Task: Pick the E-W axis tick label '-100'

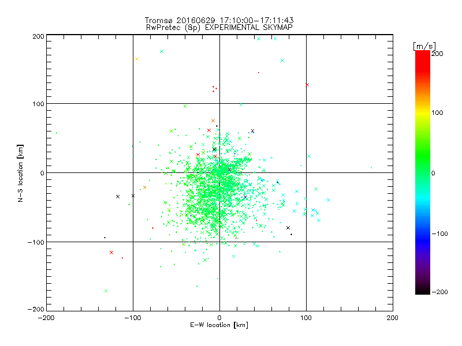Action: pos(133,318)
